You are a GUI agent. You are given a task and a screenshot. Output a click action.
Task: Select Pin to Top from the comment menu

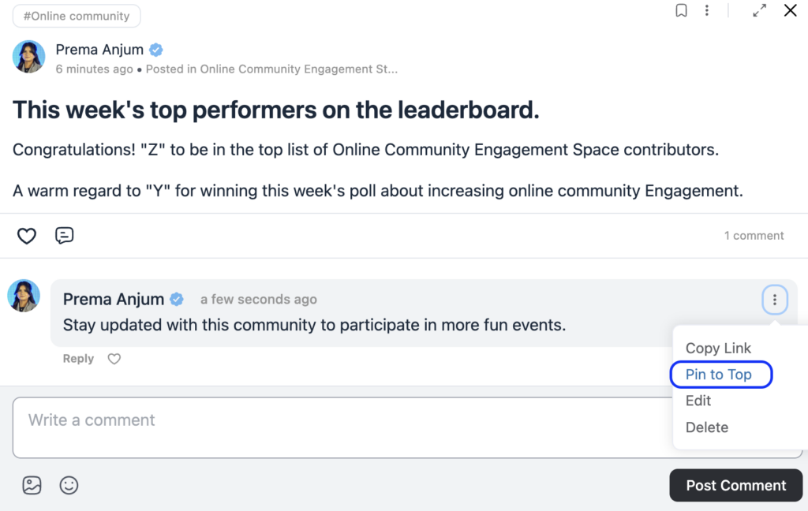point(719,375)
